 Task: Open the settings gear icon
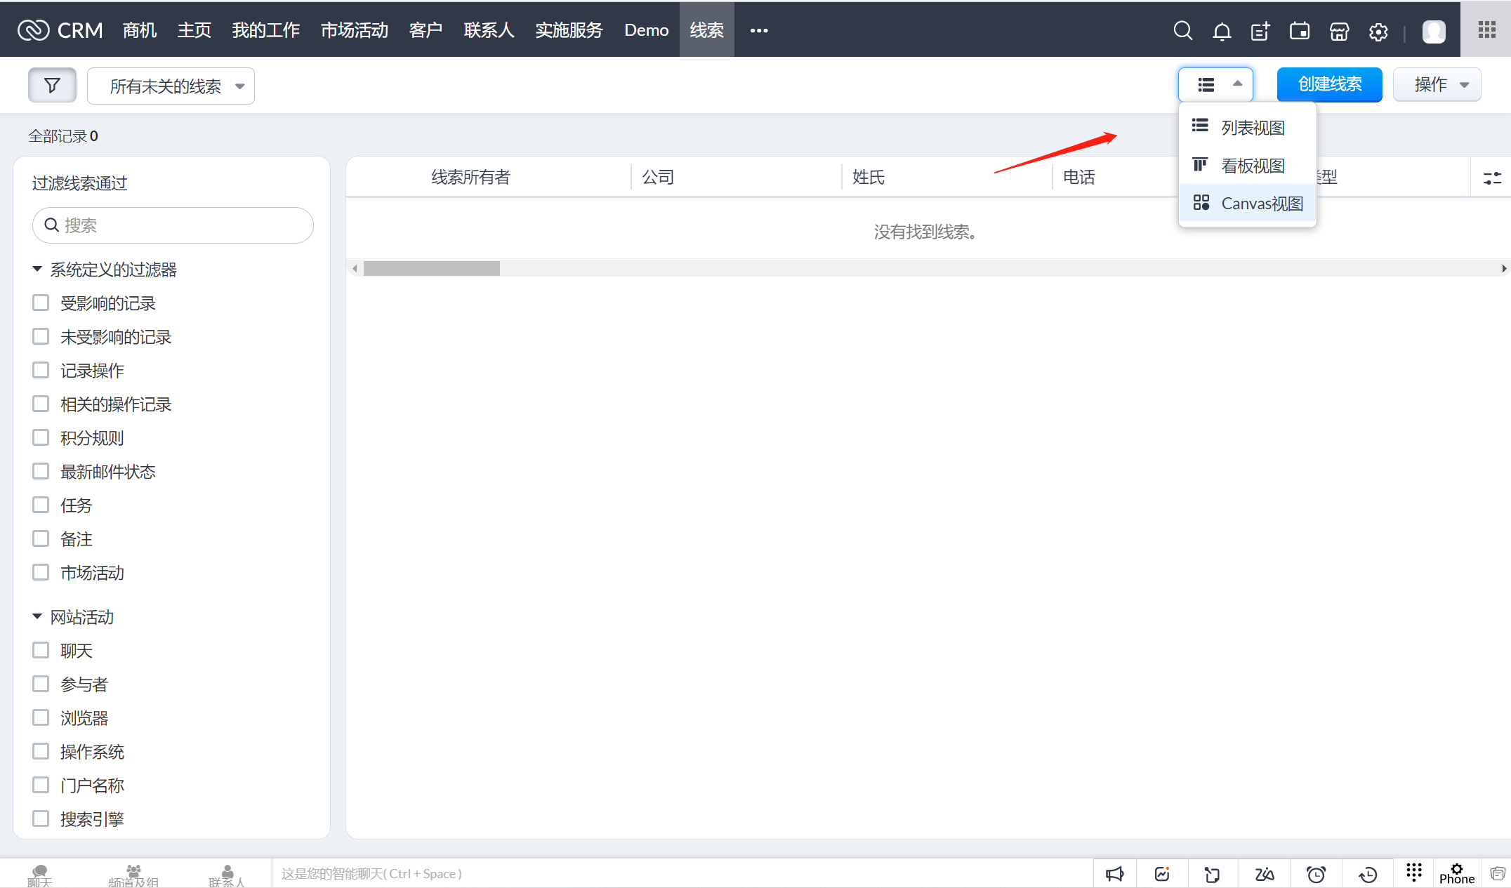click(x=1378, y=32)
